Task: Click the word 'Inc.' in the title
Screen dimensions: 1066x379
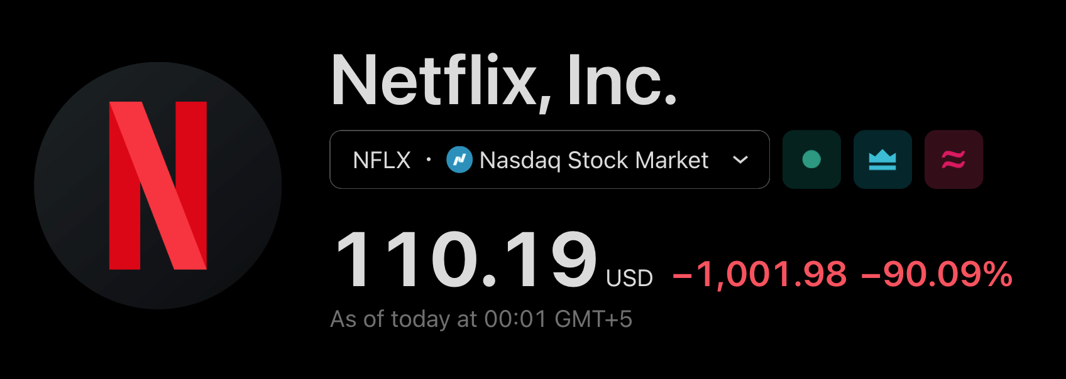Action: (622, 80)
